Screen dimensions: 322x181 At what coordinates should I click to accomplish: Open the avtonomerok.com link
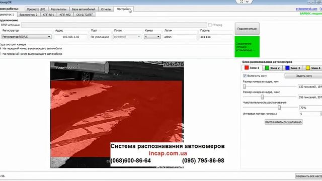(306, 9)
